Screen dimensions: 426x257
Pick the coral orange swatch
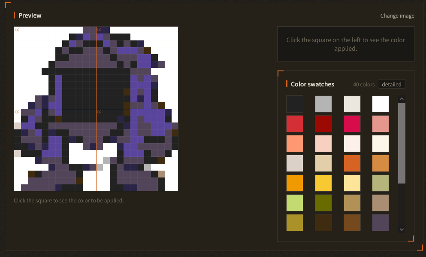tap(295, 144)
